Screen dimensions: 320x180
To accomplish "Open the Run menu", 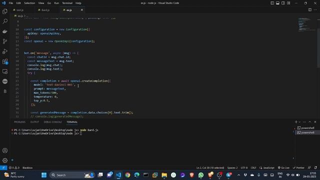I will pos(56,3).
